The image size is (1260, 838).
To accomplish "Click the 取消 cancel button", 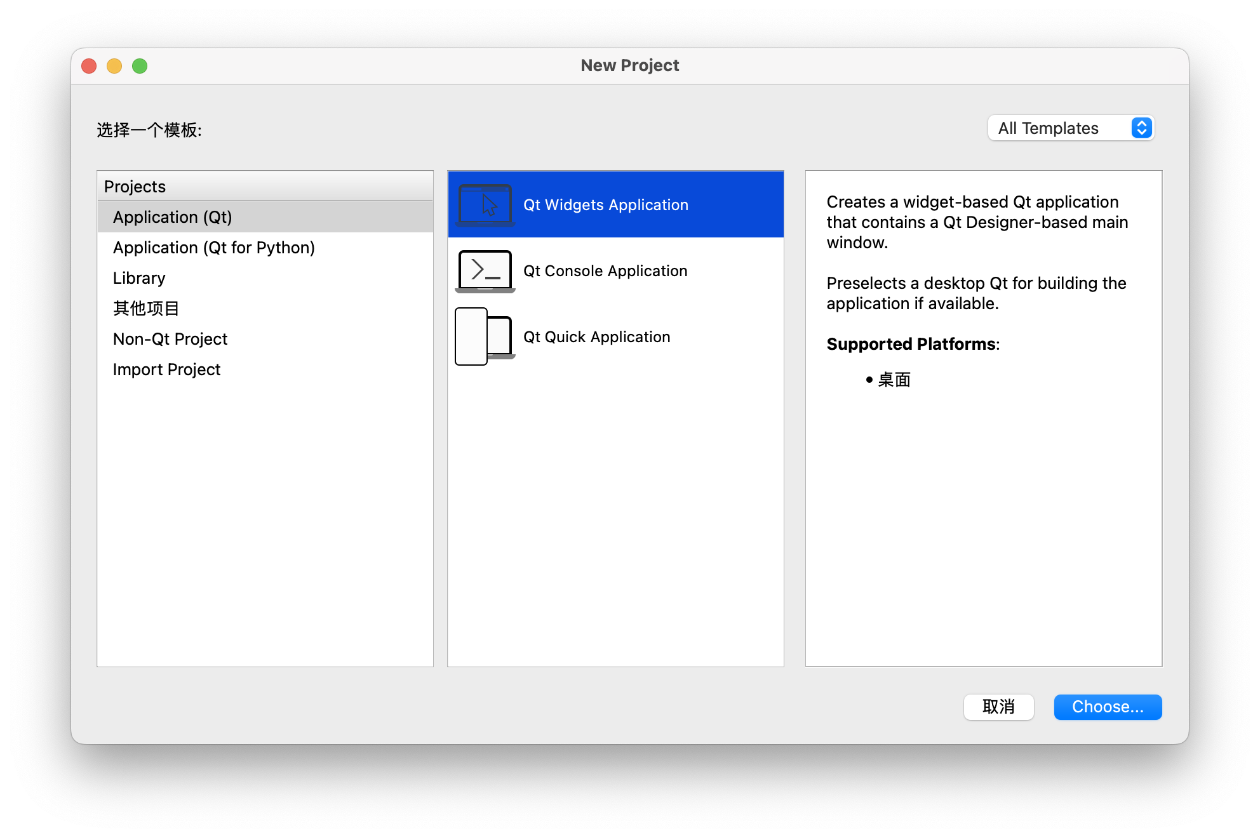I will pos(998,707).
